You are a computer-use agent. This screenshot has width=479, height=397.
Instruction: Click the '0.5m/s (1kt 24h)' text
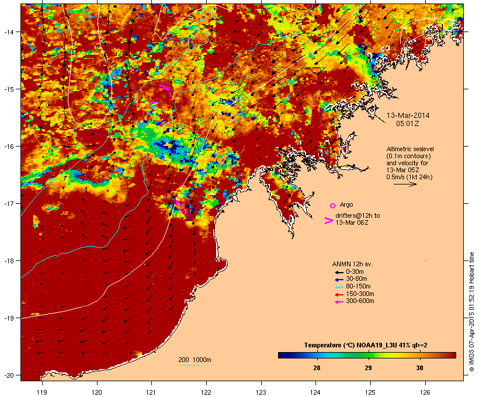(409, 177)
